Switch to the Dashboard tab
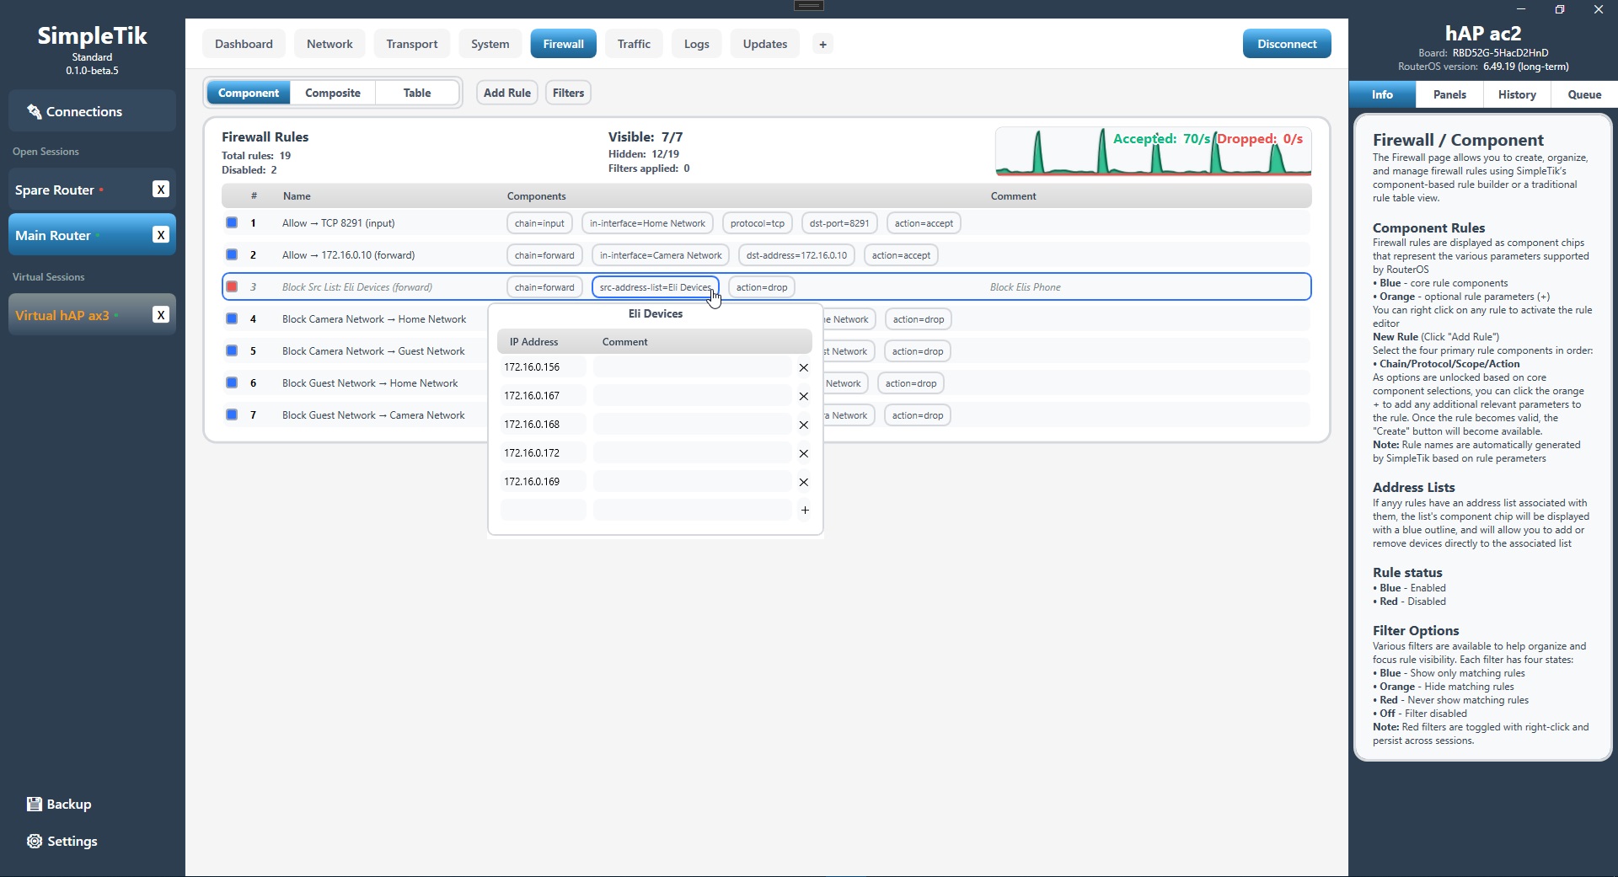Screen dimensions: 1618x877 (x=244, y=44)
